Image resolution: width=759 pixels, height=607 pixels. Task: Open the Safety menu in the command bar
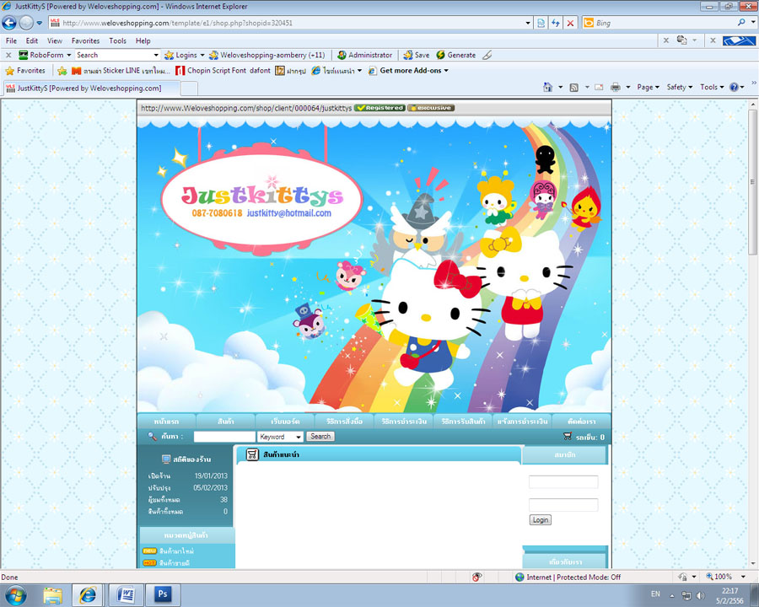tap(680, 87)
